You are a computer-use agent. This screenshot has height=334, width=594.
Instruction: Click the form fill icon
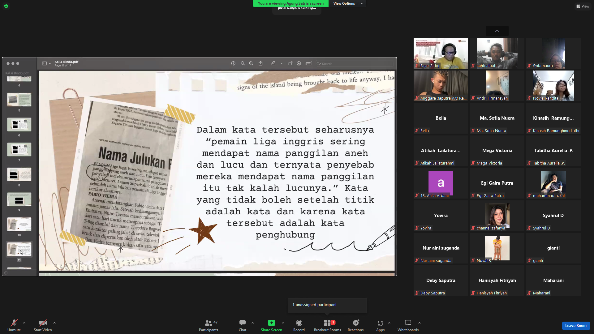[x=309, y=63]
